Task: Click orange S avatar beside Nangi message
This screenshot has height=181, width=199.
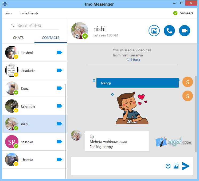Action: (x=188, y=82)
